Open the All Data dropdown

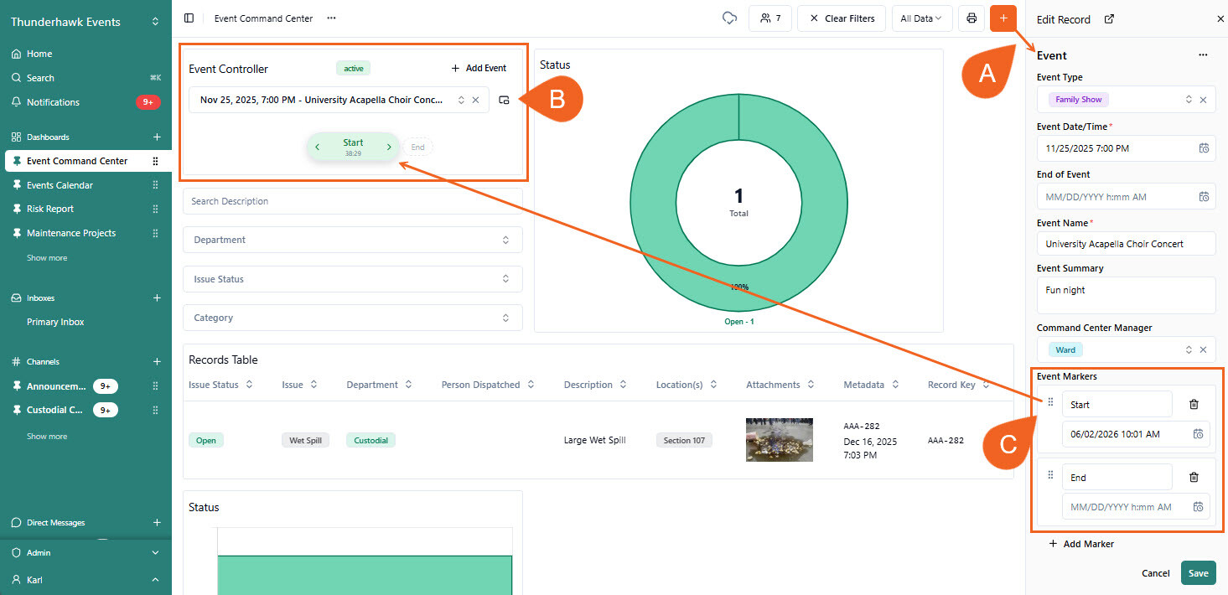coord(922,18)
